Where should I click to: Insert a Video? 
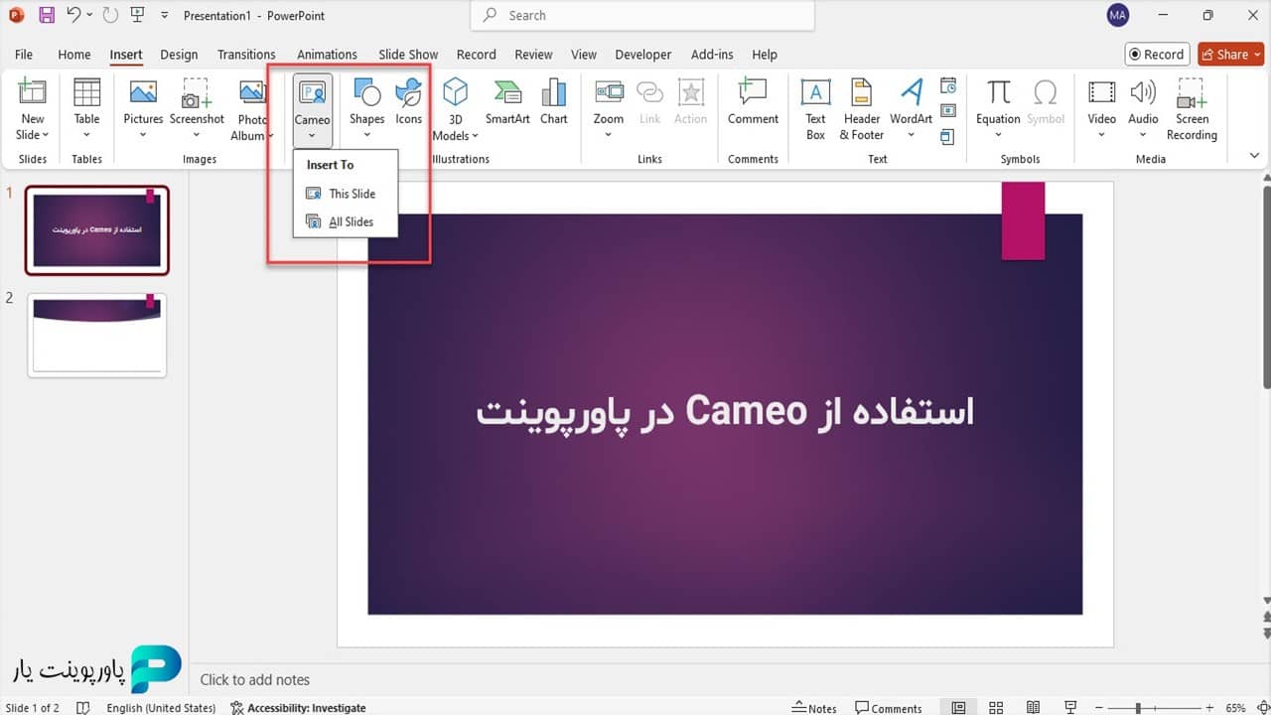pos(1101,109)
